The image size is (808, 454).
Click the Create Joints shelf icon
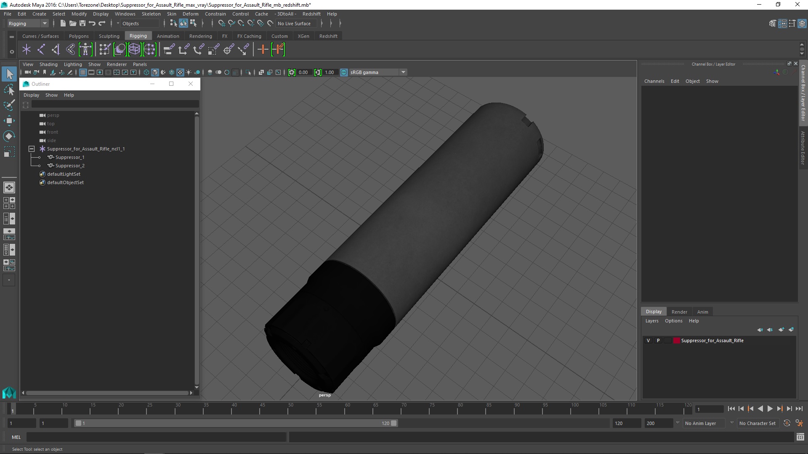[x=41, y=50]
